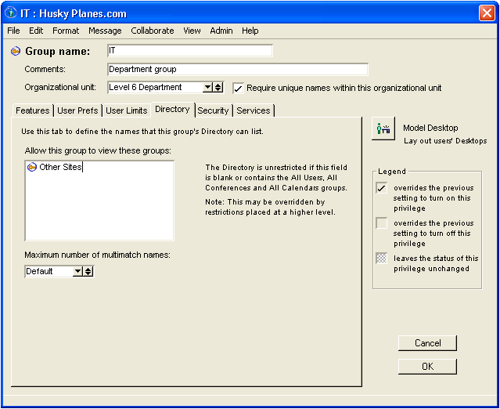Click the title bar application icon
Viewport: 500px width, 409px height.
point(11,13)
